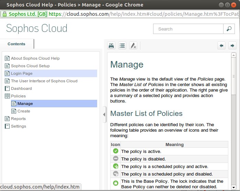Minimize the Chrome window

coord(221,5)
